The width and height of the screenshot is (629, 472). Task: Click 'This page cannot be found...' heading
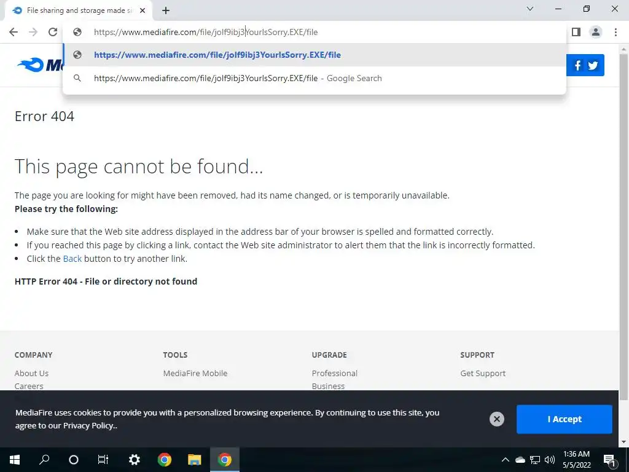(139, 167)
